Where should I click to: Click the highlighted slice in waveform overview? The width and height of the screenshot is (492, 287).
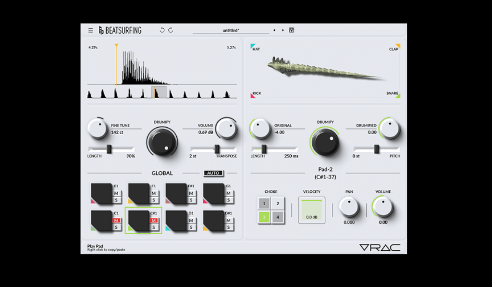(159, 92)
